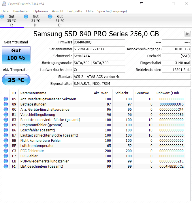This screenshot has height=203, width=192.
Task: Select row Anz. wiederzugewiesener Sektoren
Action: (x=94, y=99)
